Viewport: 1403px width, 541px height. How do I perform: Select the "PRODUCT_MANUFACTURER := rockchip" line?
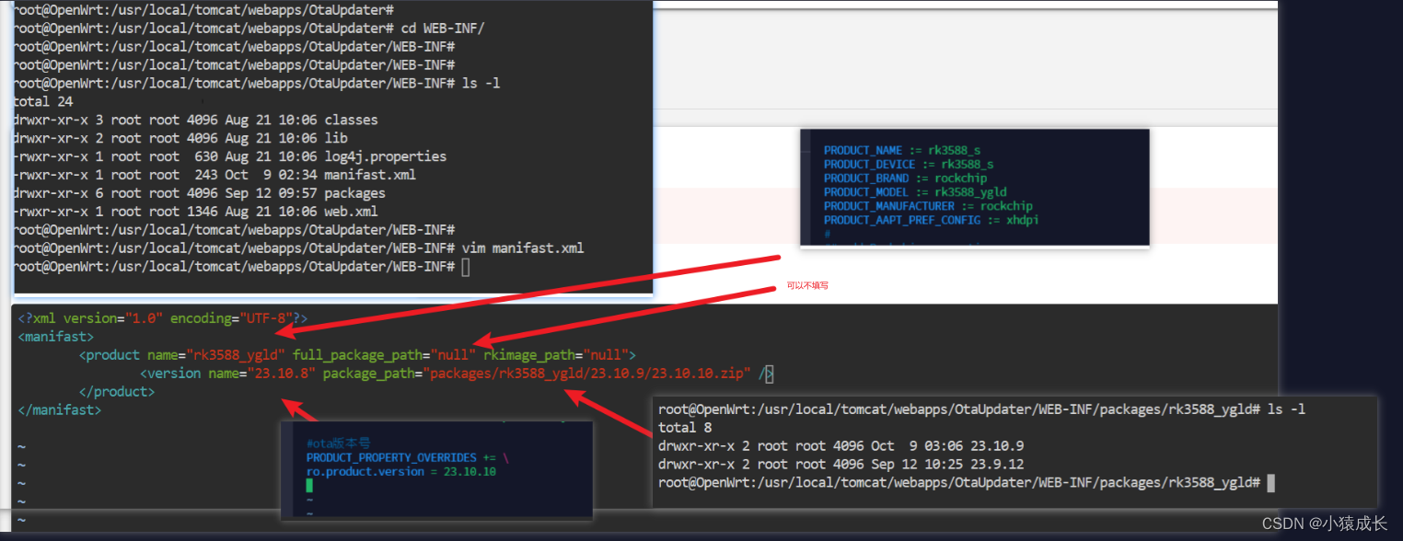(x=928, y=206)
